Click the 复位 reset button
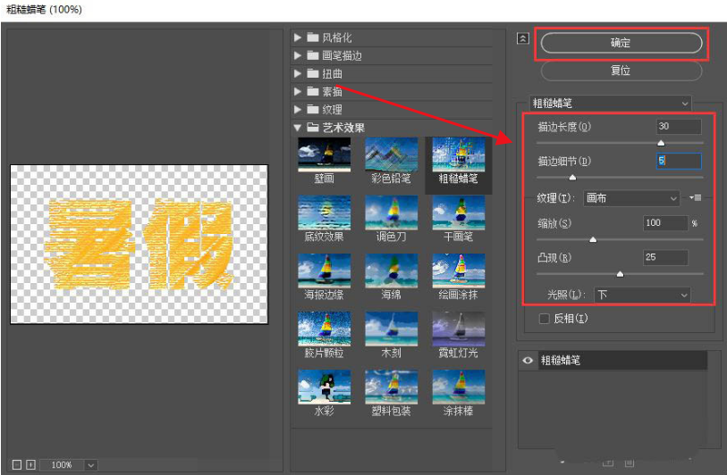Viewport: 727px width, 475px height. [621, 71]
